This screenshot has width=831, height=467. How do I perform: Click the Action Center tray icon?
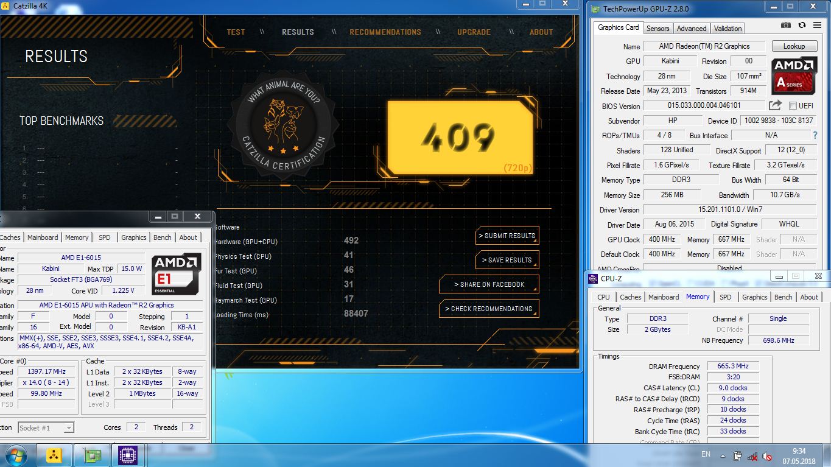tap(737, 455)
